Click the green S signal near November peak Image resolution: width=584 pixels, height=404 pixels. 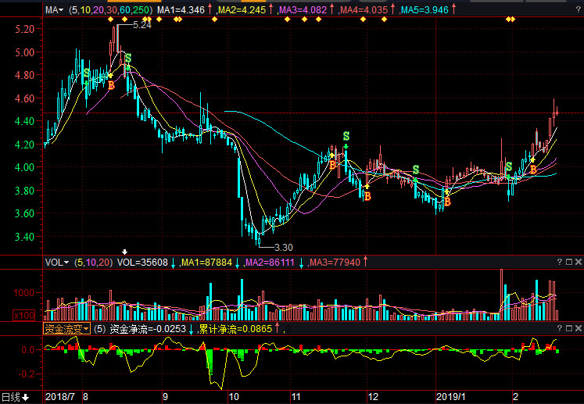point(346,136)
